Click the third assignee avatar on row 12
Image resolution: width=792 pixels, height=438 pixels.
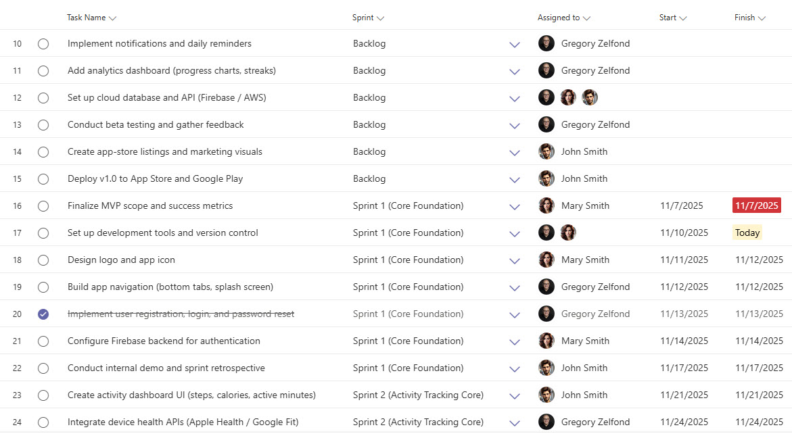590,97
